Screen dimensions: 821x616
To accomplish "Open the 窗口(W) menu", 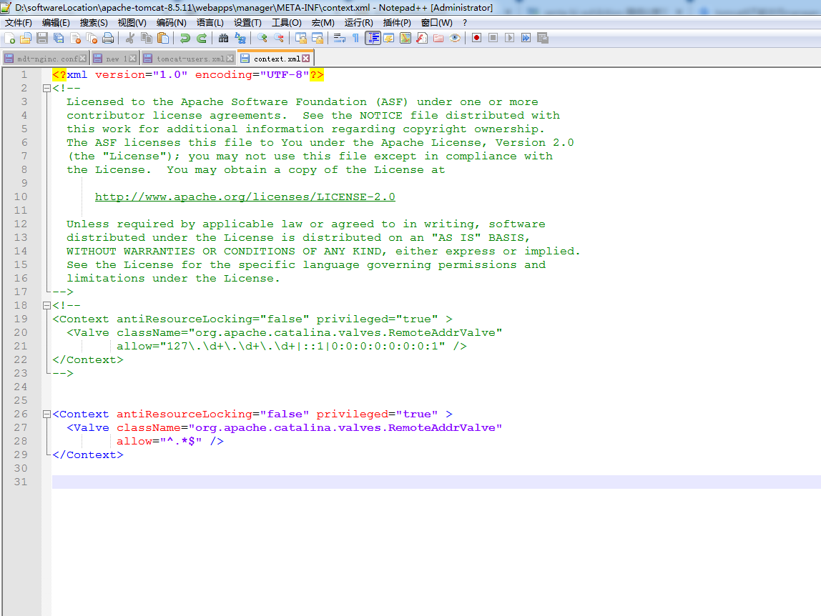I will [x=437, y=22].
